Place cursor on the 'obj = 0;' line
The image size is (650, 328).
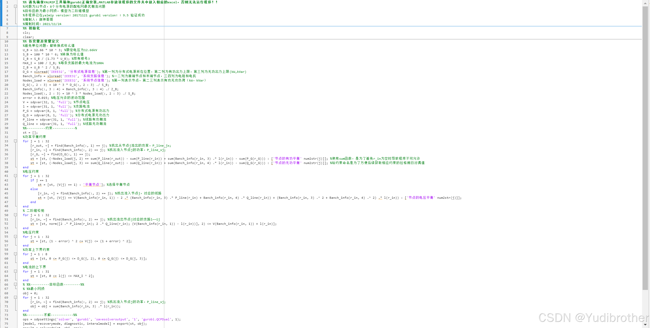(x=30, y=293)
